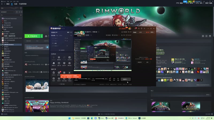The height and width of the screenshot is (120, 214).
Task: Toggle eye visibility of the last source row
Action: pos(67,46)
